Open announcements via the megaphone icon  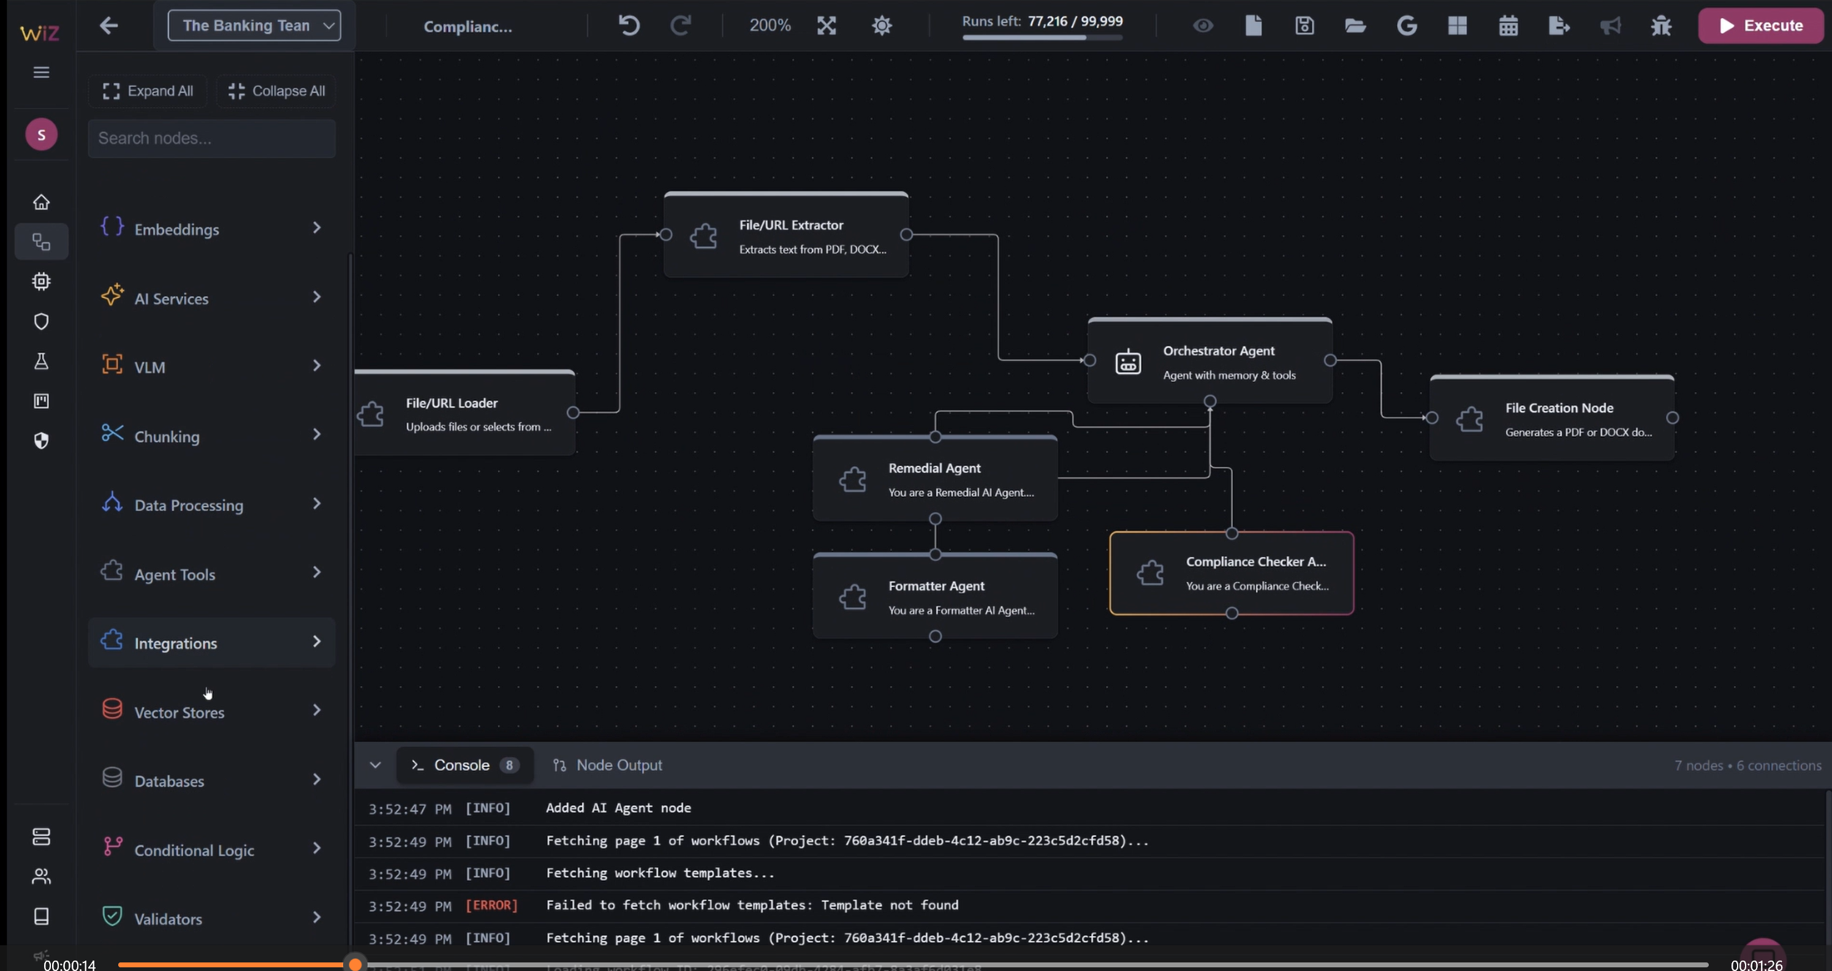(x=1610, y=26)
